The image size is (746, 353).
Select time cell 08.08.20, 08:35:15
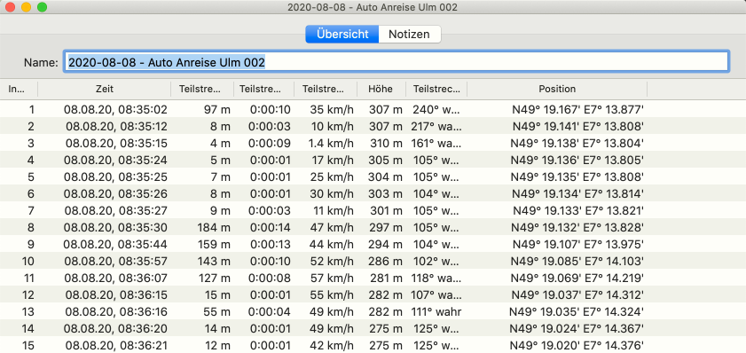pos(115,143)
